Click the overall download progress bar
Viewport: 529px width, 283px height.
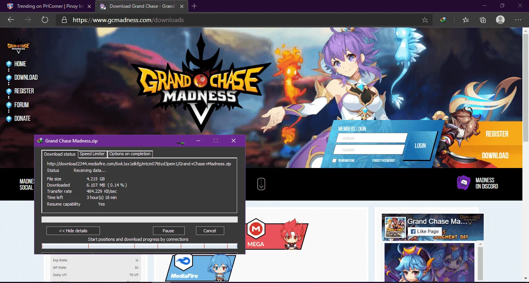[139, 220]
